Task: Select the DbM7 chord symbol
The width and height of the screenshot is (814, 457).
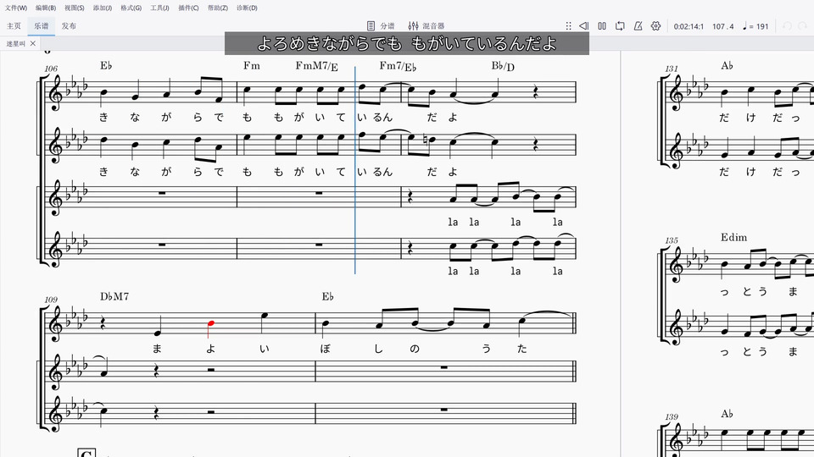Action: [114, 296]
